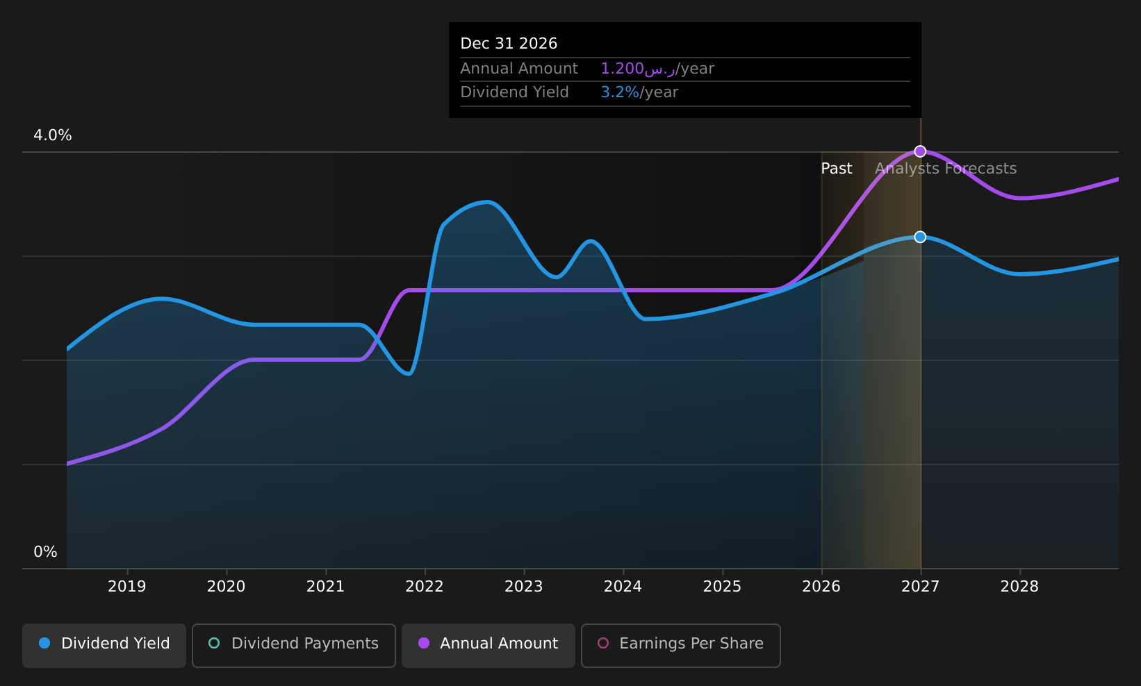The width and height of the screenshot is (1141, 686).
Task: Click the 2020 x-axis label
Action: (x=227, y=587)
